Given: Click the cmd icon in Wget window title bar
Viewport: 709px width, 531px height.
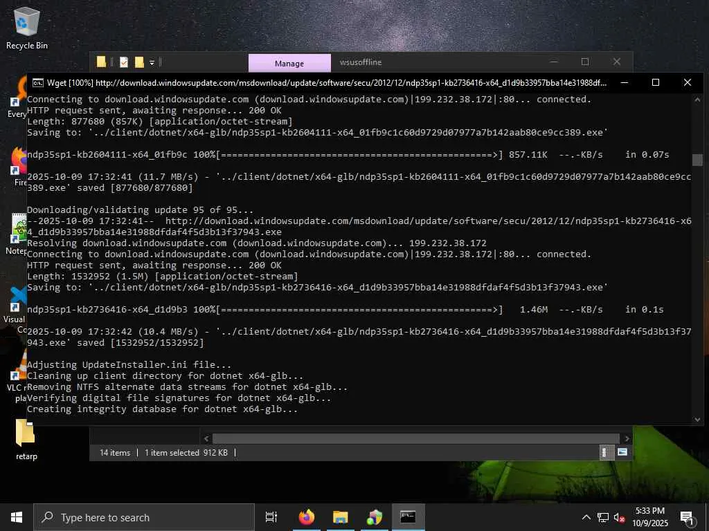Looking at the screenshot, I should click(x=38, y=83).
